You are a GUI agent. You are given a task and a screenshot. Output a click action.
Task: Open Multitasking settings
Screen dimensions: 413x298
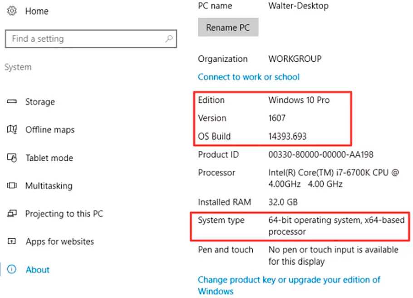49,186
